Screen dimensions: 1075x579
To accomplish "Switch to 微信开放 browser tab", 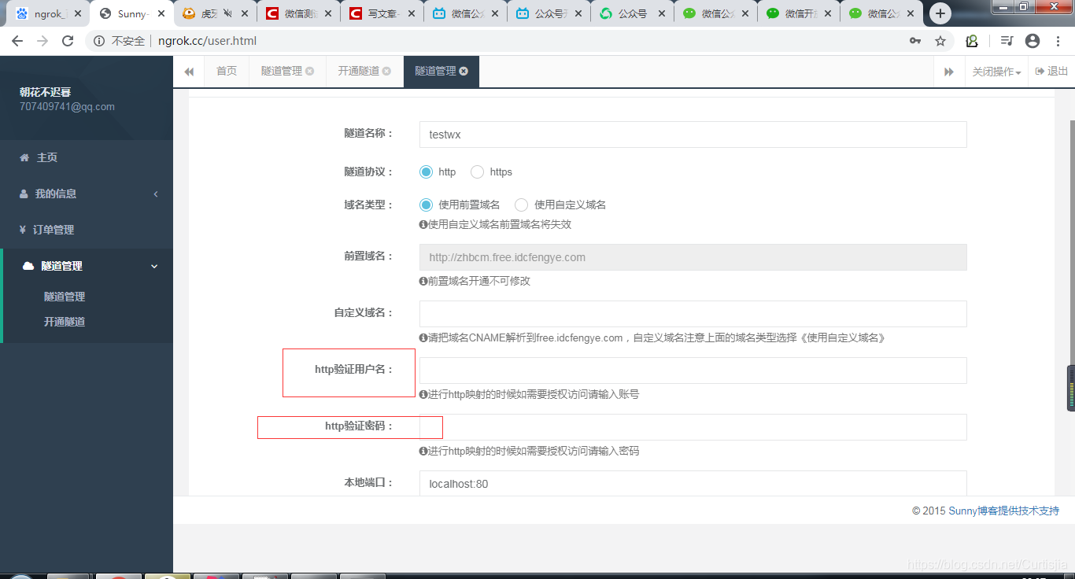I will click(800, 13).
